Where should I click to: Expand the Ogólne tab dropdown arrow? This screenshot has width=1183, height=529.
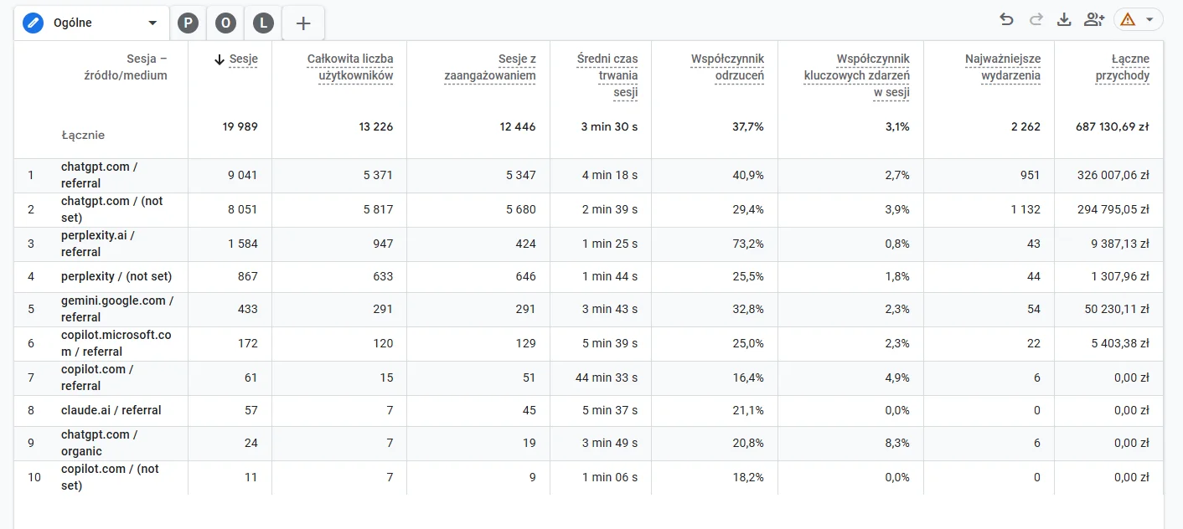coord(152,23)
